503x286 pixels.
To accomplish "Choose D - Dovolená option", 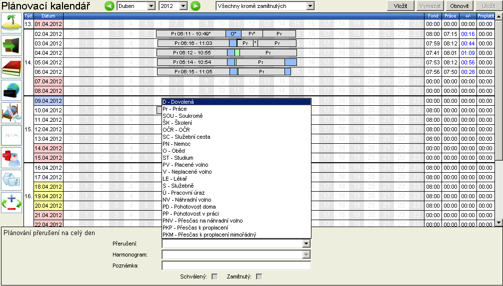I will tap(236, 102).
